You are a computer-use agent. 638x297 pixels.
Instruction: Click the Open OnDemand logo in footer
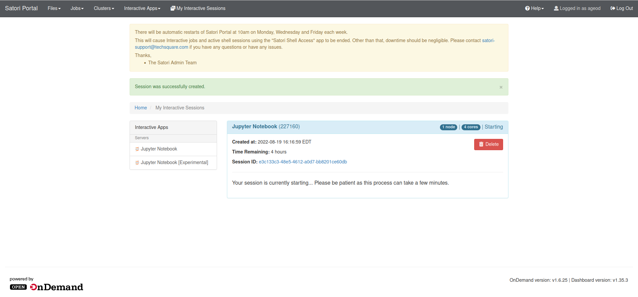point(47,287)
